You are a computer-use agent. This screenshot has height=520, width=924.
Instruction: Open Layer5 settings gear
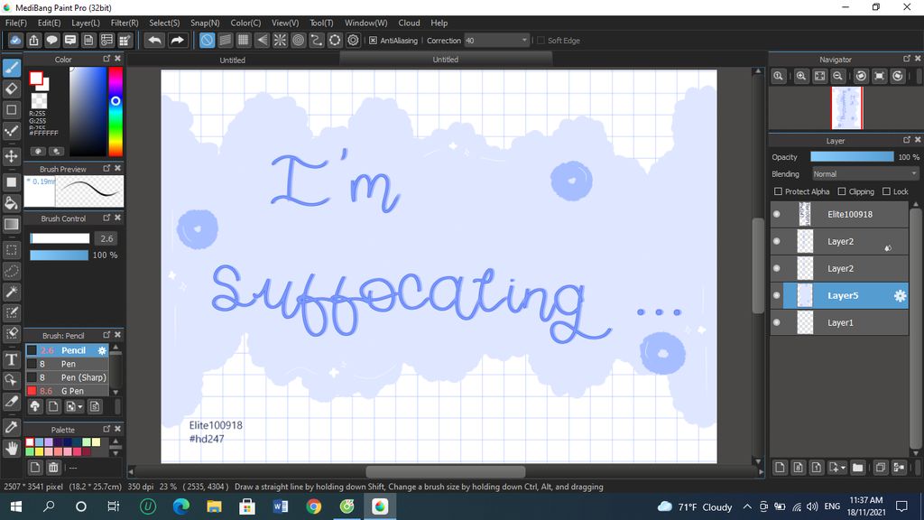click(900, 296)
